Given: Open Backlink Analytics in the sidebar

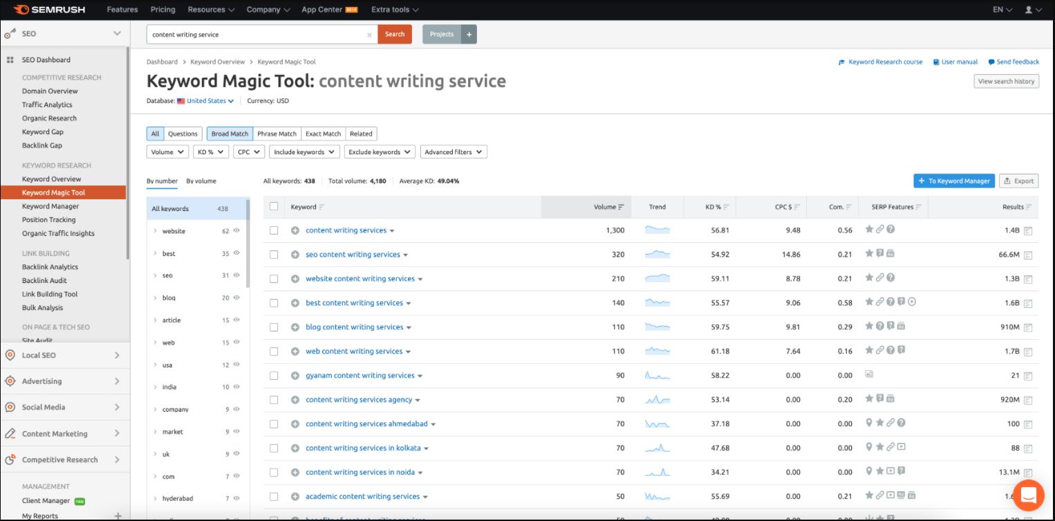Looking at the screenshot, I should point(50,267).
